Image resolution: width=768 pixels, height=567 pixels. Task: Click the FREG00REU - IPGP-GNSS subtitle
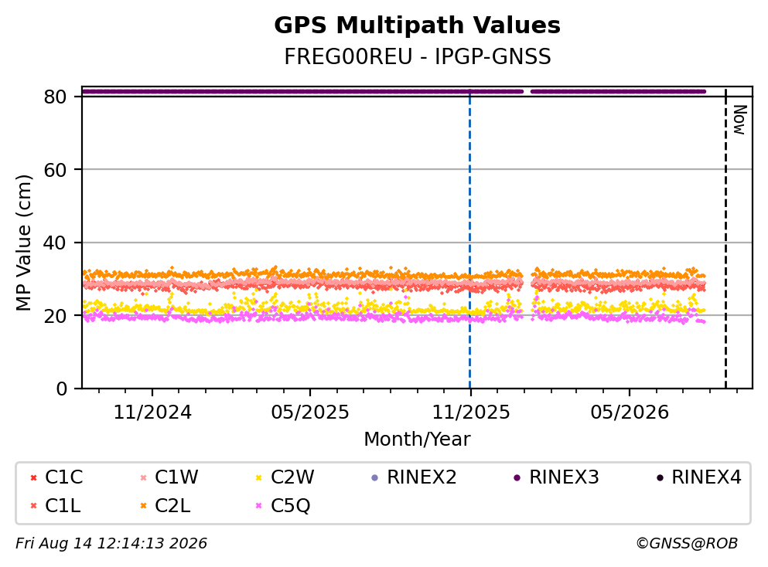[x=418, y=56]
